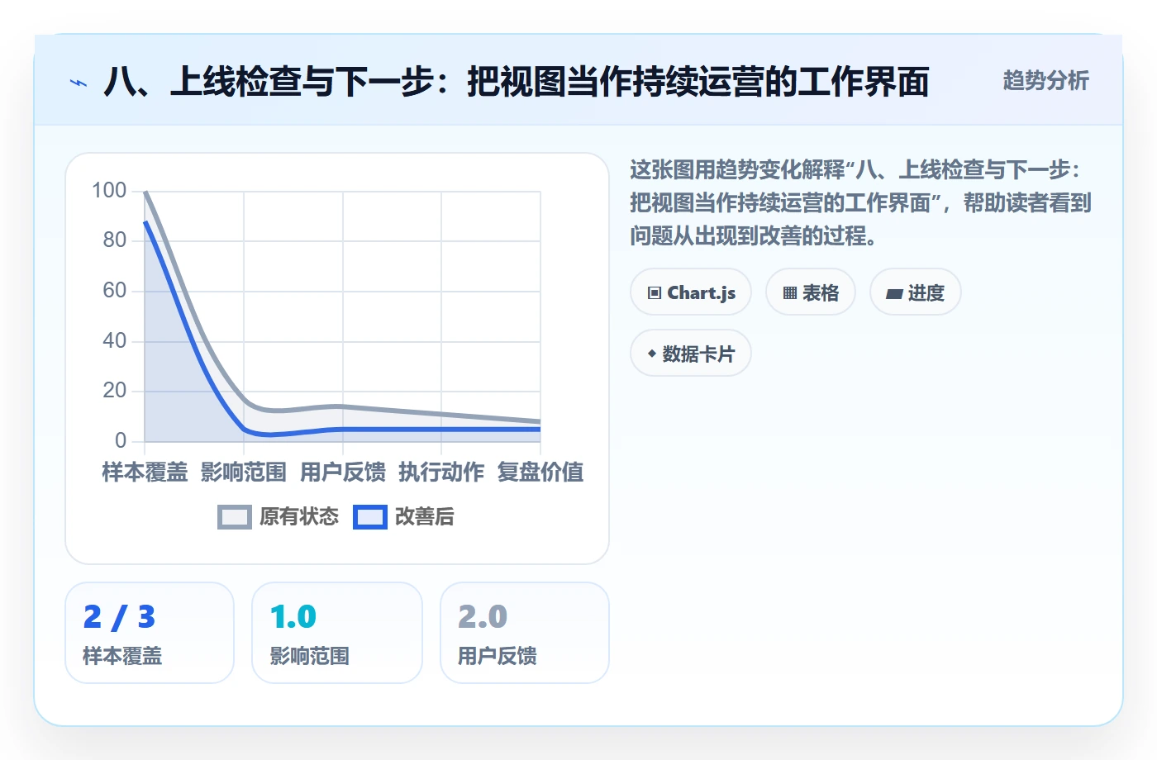1157x760 pixels.
Task: Open the Chart.js tag
Action: click(691, 292)
